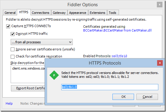
Task: Click 'Certificates generated using' text
Action: click(104, 27)
